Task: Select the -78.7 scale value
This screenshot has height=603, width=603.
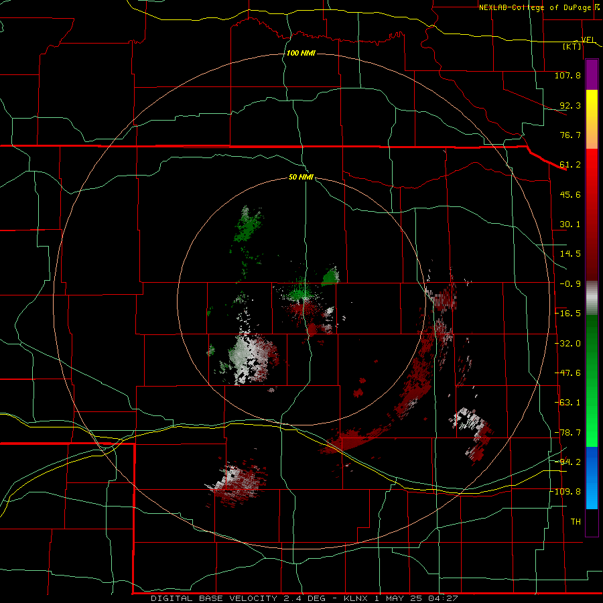Action: 567,433
